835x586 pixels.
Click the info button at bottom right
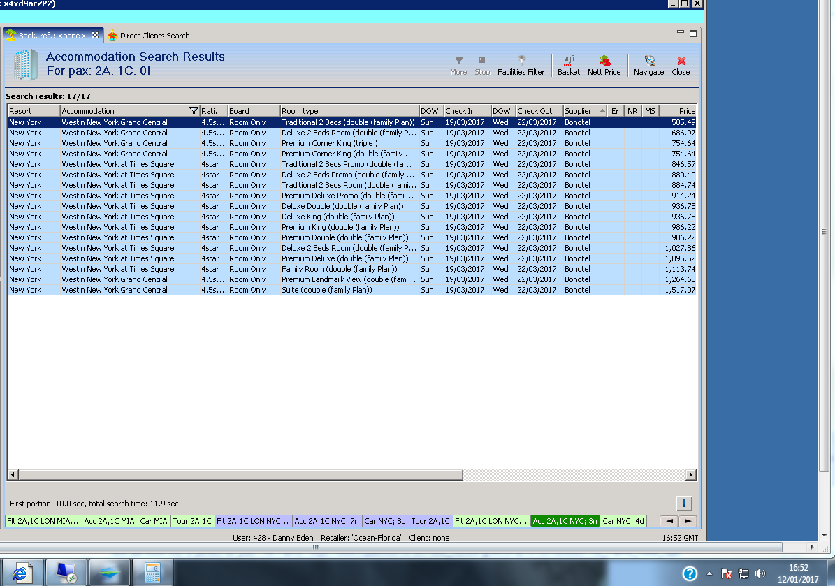[684, 503]
